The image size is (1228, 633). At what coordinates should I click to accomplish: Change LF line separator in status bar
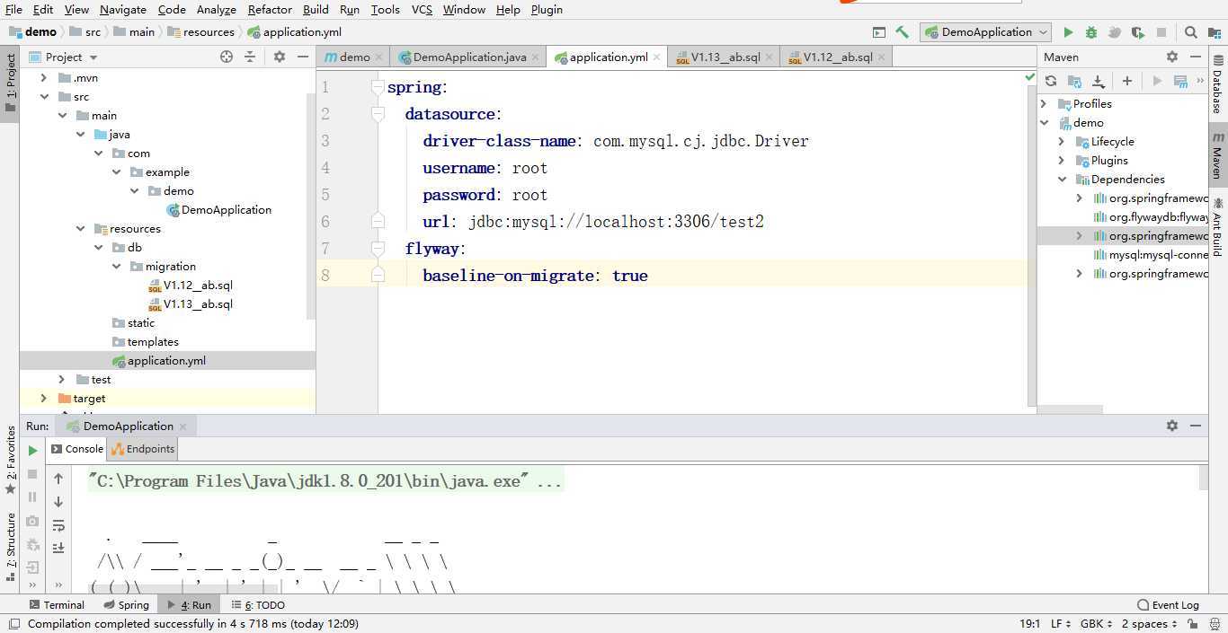[1060, 624]
